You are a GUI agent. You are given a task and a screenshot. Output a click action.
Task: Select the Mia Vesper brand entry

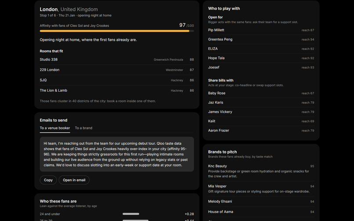[261, 189]
